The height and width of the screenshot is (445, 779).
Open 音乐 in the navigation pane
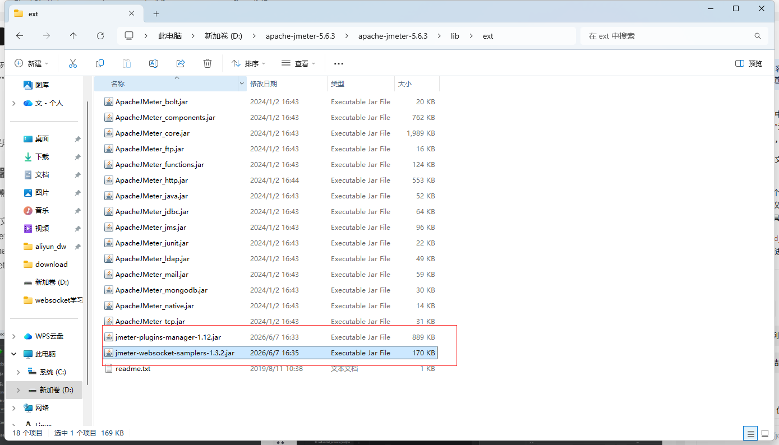[42, 211]
